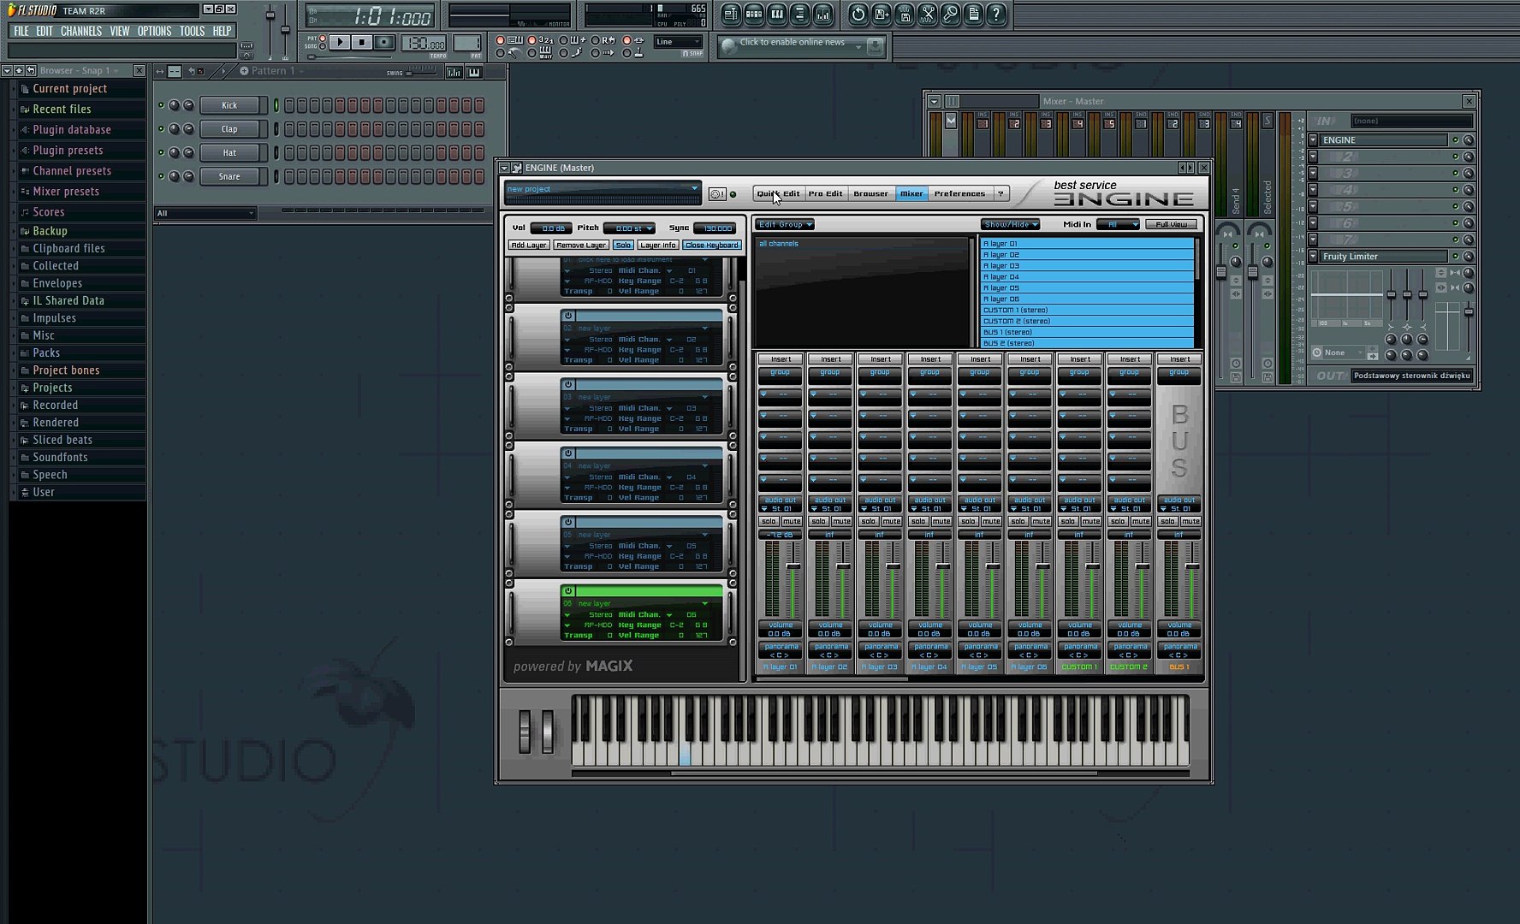The height and width of the screenshot is (924, 1520).
Task: Mute the A layer 01 mixer channel
Action: [x=792, y=522]
